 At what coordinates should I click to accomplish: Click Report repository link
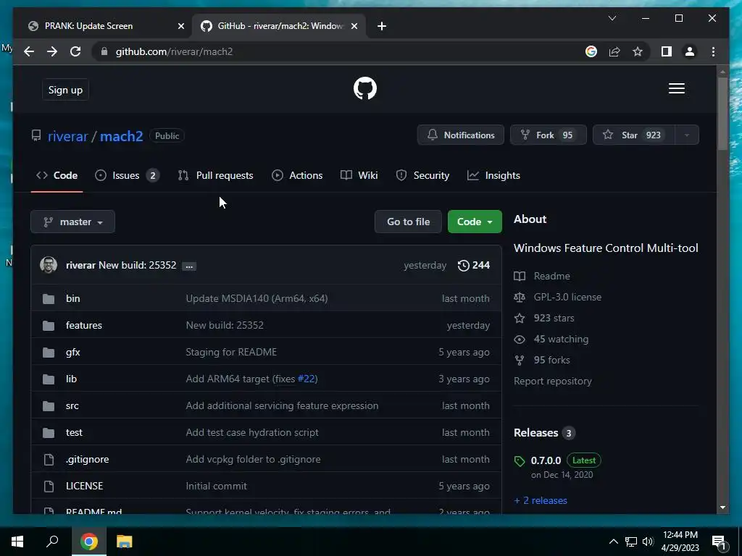click(x=553, y=381)
